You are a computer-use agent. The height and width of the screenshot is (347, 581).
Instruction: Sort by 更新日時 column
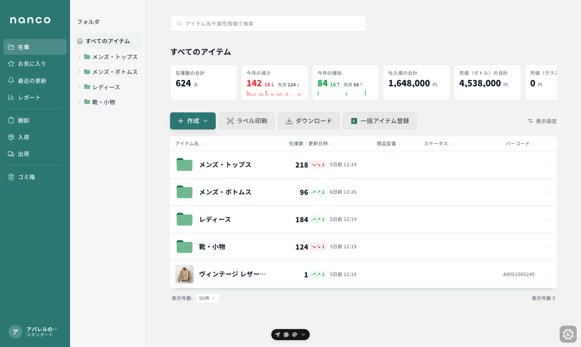(320, 144)
